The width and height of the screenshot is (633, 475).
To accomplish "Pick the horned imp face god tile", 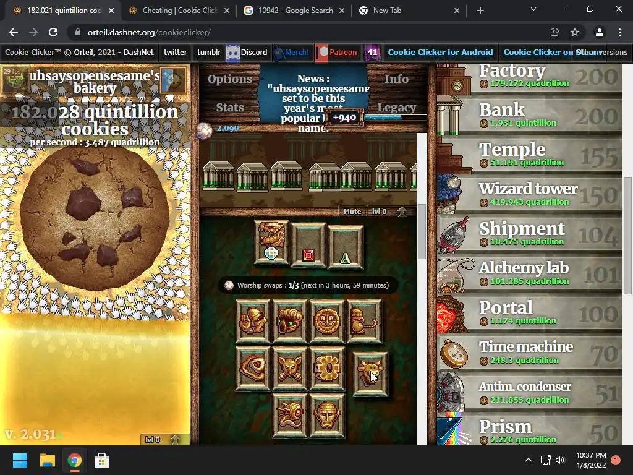I will (x=290, y=368).
